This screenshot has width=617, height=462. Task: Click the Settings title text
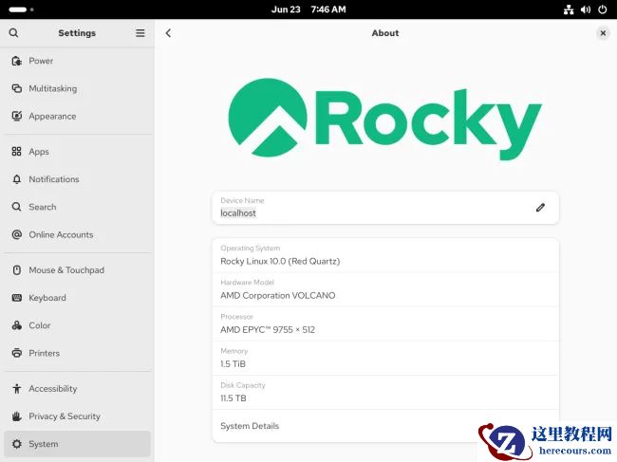pyautogui.click(x=77, y=33)
